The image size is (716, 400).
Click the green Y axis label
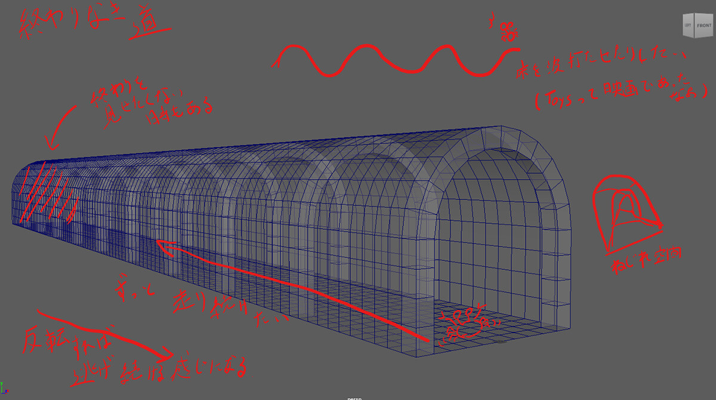tap(2, 383)
